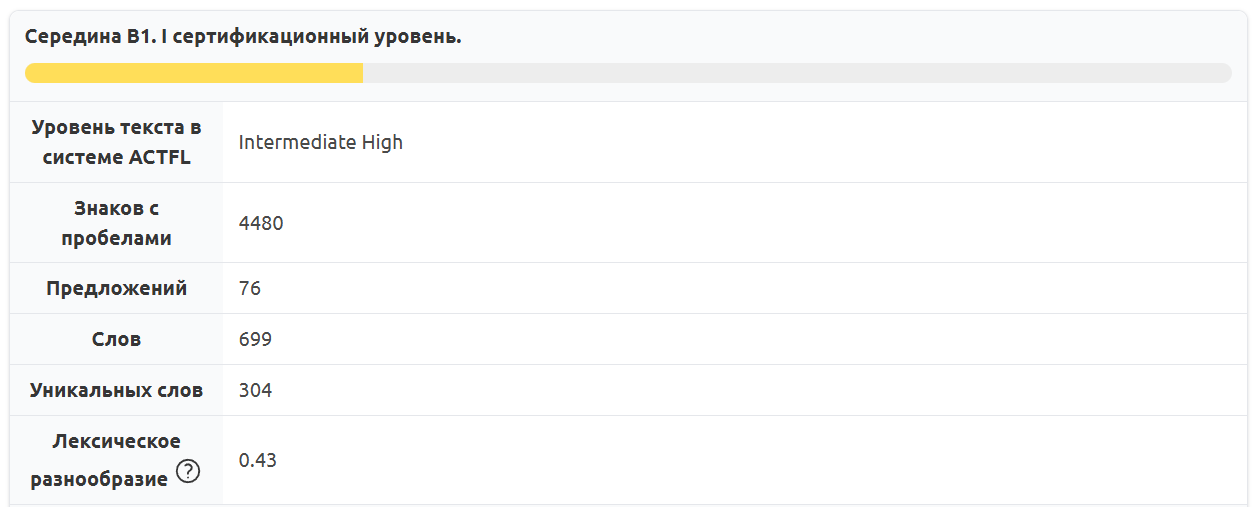This screenshot has height=507, width=1254.
Task: Click the sentence count value 76
Action: click(x=250, y=289)
